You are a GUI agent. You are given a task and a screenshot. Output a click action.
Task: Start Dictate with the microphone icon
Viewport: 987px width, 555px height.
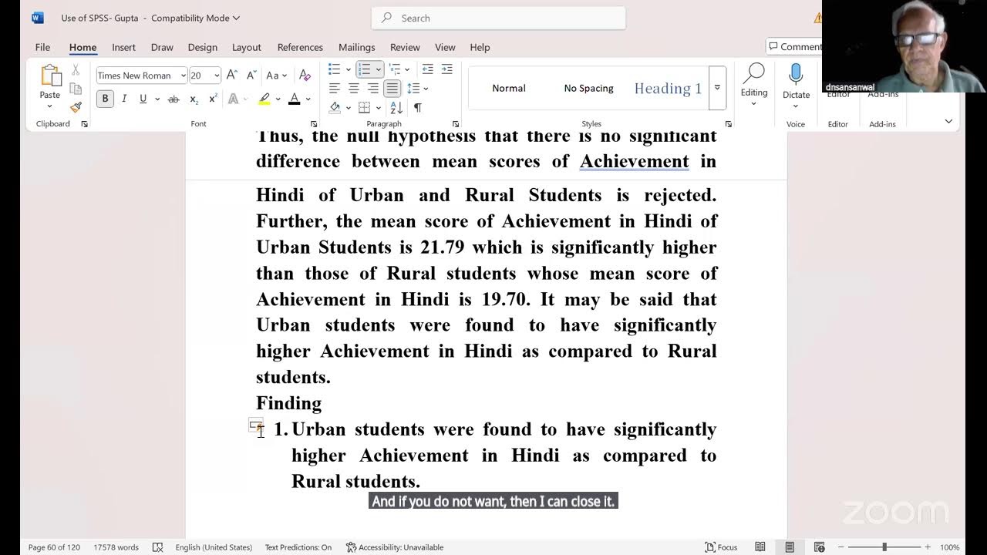tap(796, 75)
